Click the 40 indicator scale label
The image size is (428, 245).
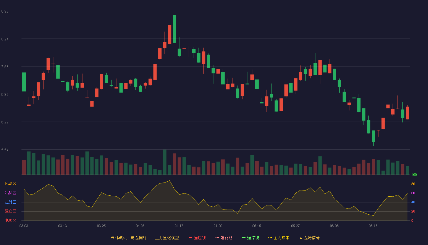(x=413, y=202)
